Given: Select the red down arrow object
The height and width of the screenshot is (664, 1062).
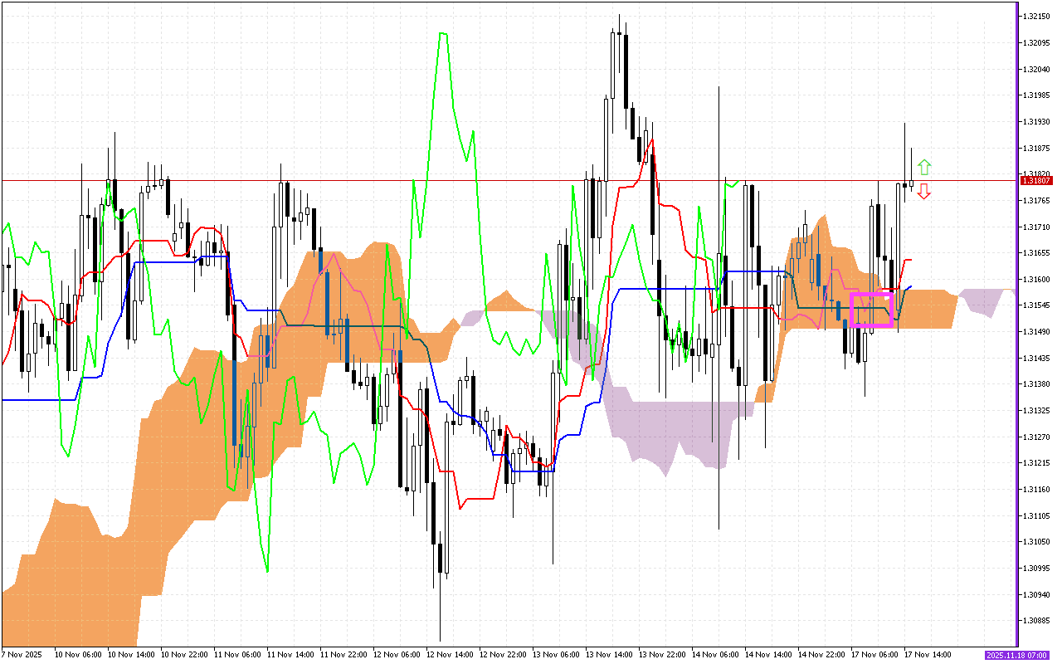Looking at the screenshot, I should [924, 191].
